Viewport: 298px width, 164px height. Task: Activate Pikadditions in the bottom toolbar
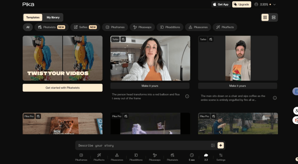(136, 157)
